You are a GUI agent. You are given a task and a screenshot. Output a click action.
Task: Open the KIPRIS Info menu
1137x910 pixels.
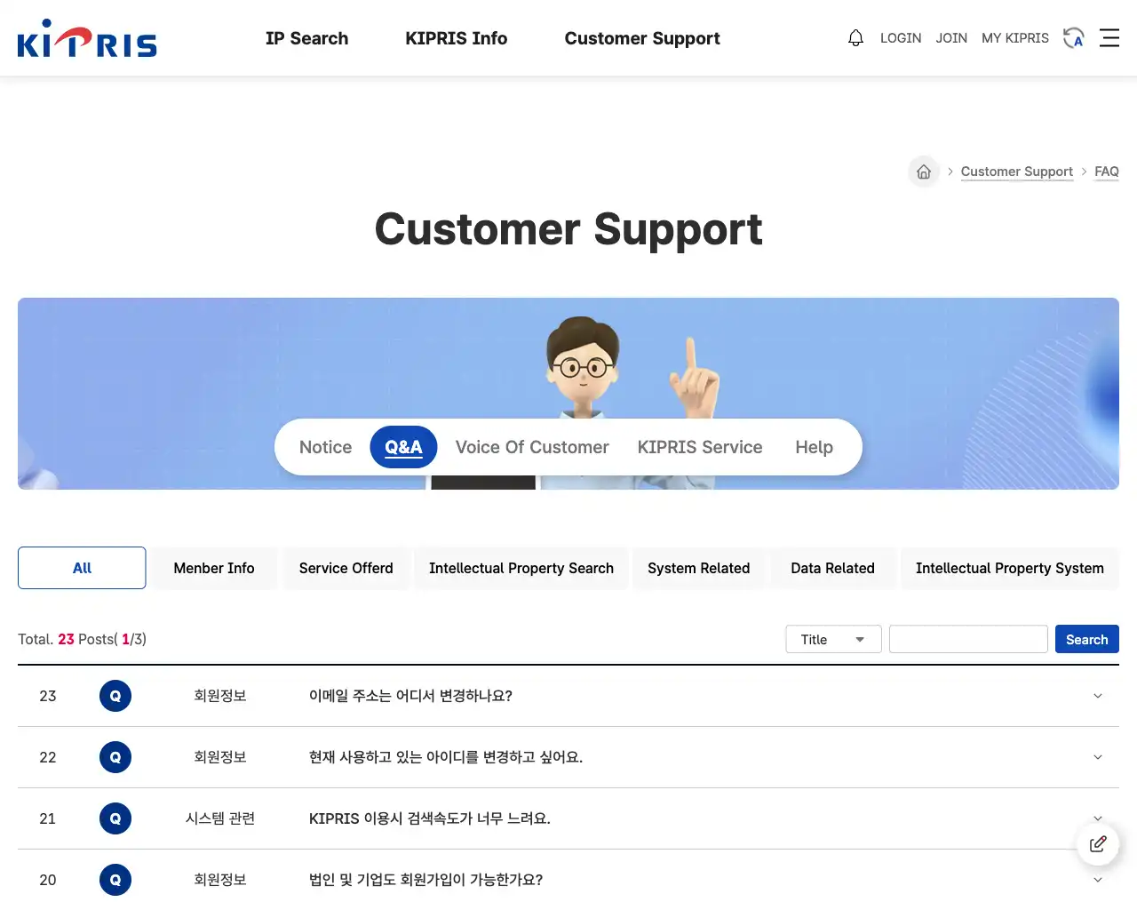point(457,38)
